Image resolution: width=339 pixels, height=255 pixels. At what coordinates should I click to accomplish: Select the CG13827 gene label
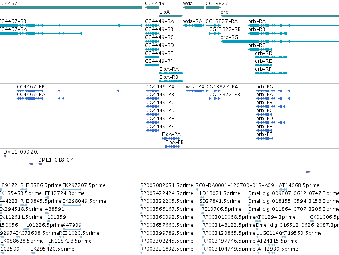(x=217, y=4)
